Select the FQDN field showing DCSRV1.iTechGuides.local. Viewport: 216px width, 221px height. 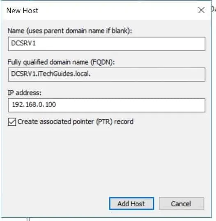(107, 74)
